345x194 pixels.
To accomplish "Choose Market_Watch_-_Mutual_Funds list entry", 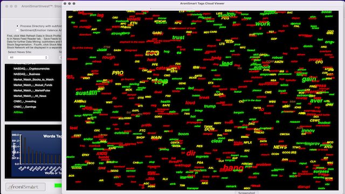I will click(x=33, y=85).
